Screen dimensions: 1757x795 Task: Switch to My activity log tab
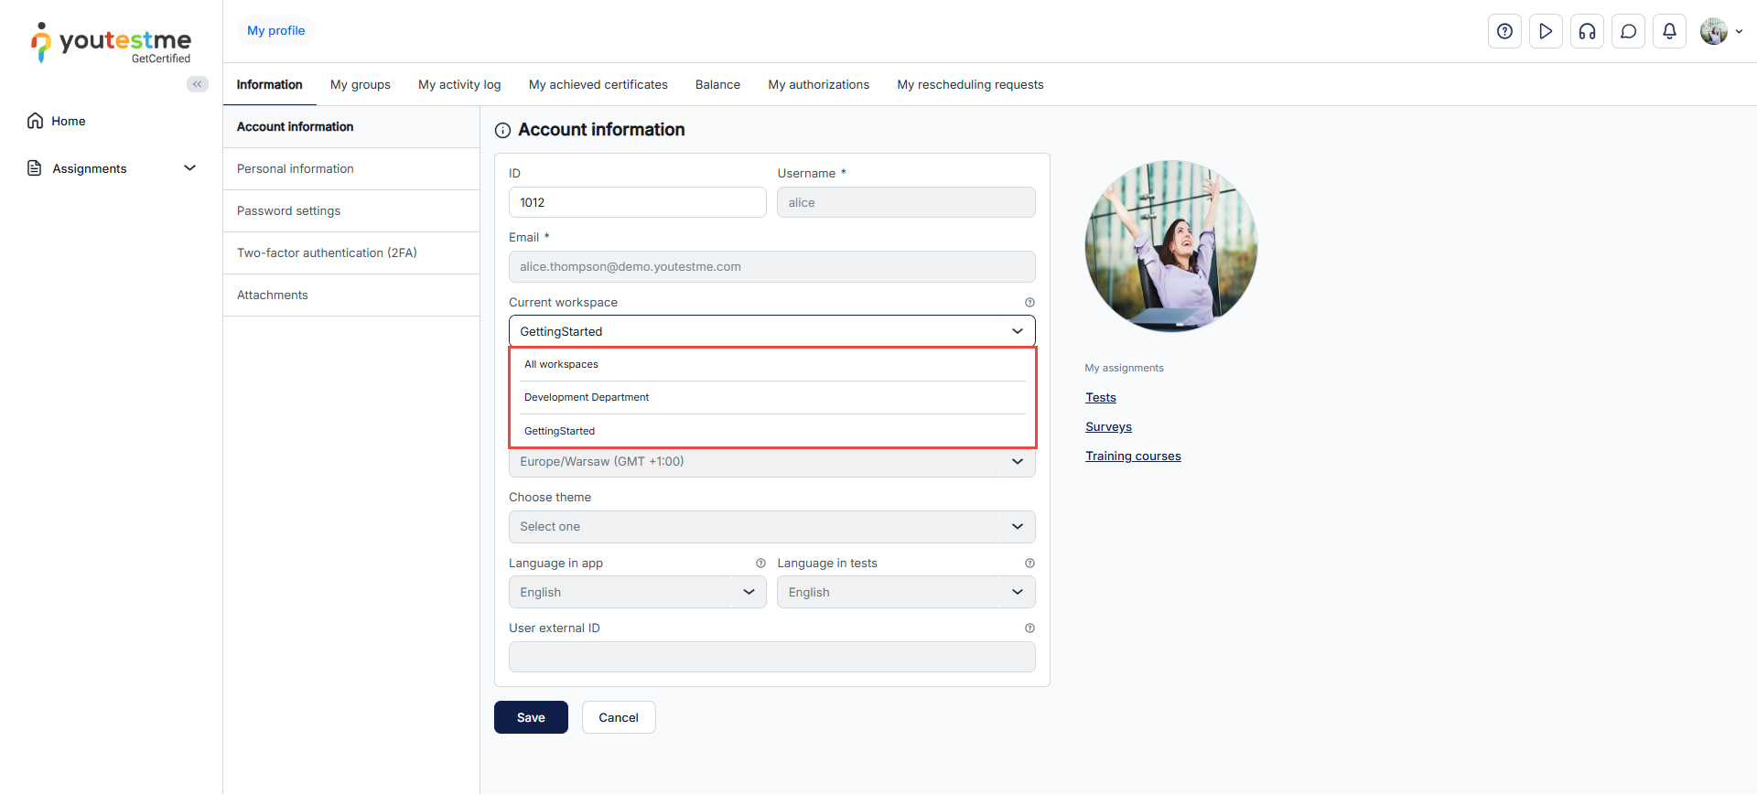point(459,85)
